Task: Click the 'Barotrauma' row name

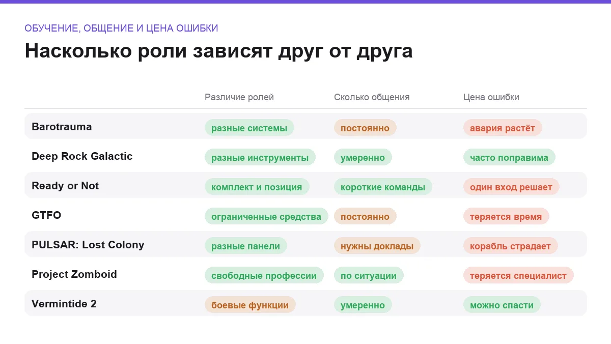Action: (x=62, y=127)
